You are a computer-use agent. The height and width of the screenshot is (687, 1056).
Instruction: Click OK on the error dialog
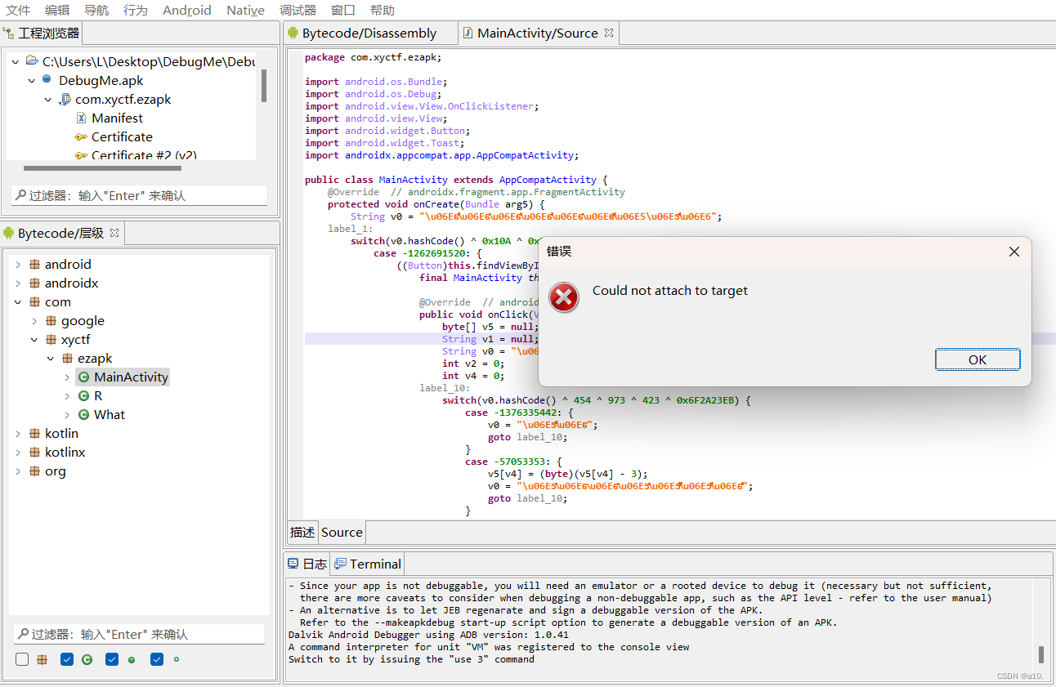978,359
